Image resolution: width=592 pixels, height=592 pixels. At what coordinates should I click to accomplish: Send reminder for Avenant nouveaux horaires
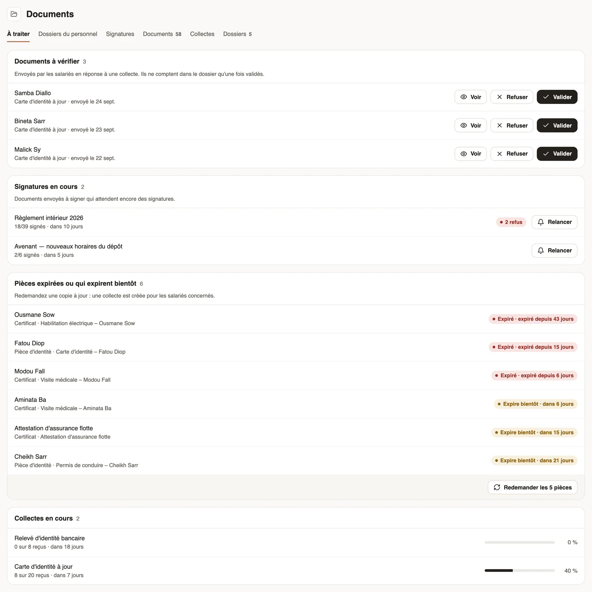tap(554, 251)
